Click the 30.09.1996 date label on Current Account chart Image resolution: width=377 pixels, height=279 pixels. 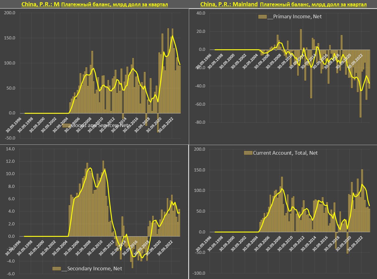click(204, 244)
